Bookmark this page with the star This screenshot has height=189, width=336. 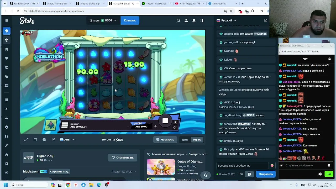click(x=231, y=11)
